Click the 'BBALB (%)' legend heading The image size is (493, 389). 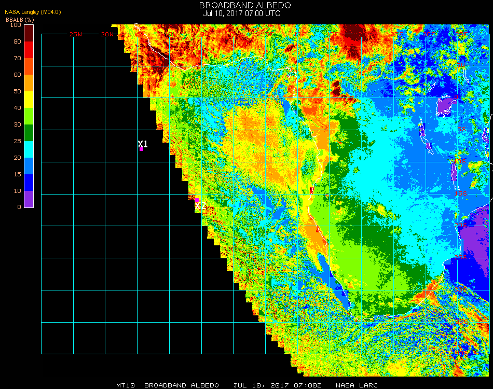[x=20, y=20]
